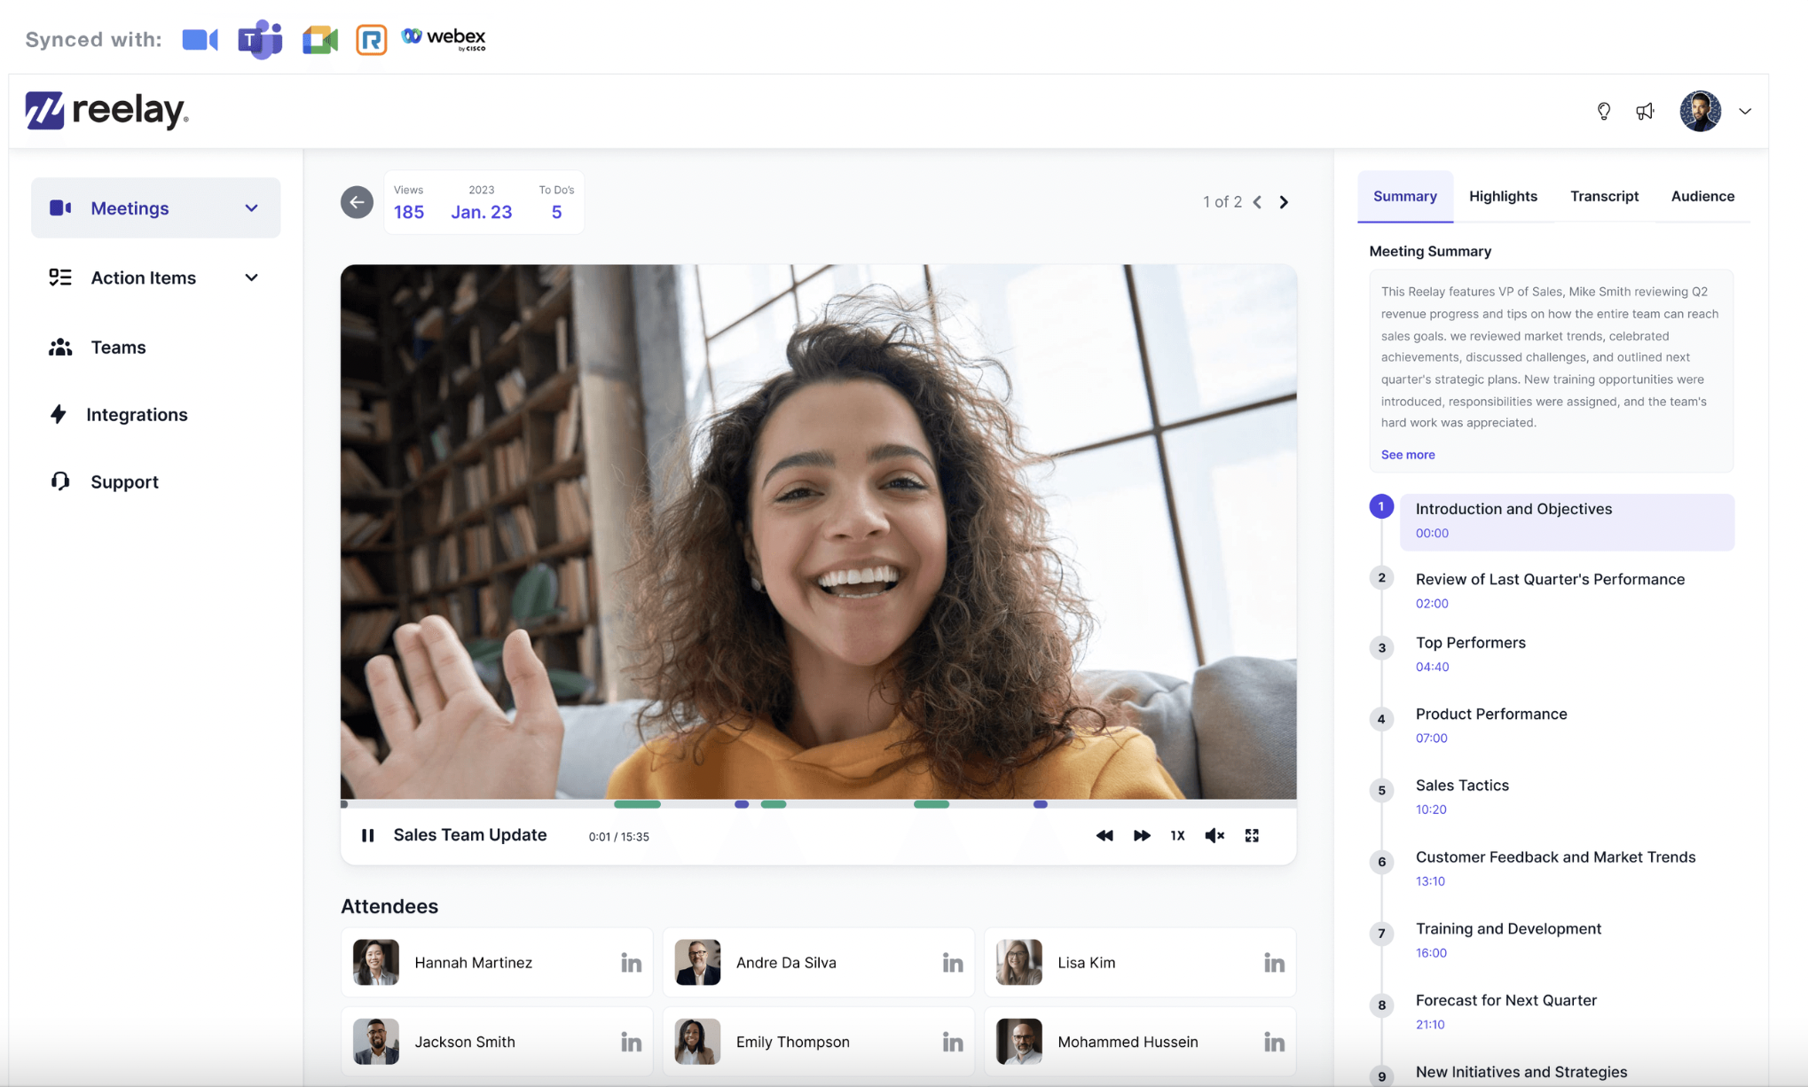Open Andre Da Silva's LinkedIn icon
This screenshot has width=1808, height=1087.
point(953,962)
